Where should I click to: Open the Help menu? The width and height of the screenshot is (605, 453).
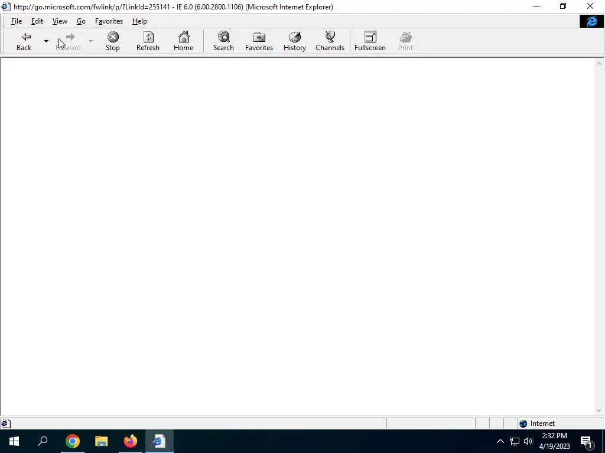pyautogui.click(x=139, y=21)
